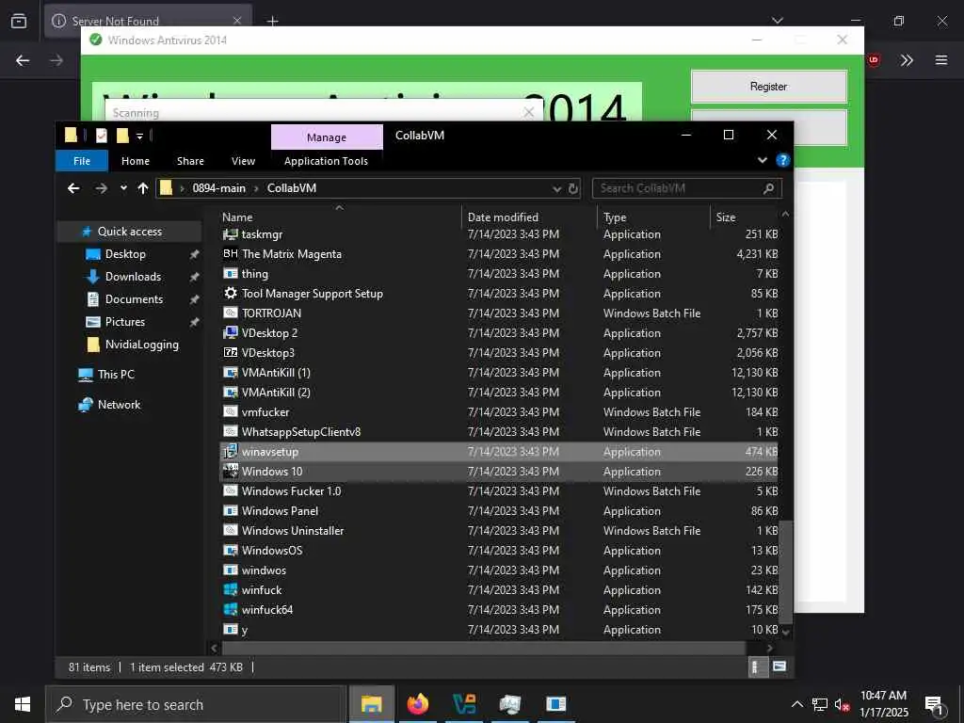Open File Explorer taskbar icon
Viewport: 964px width, 723px height.
click(x=371, y=704)
